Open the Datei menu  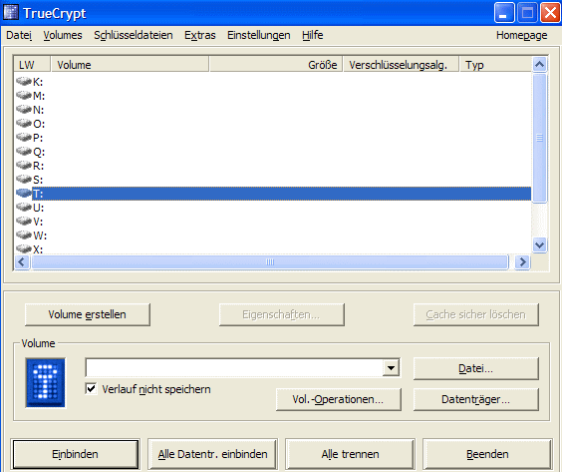[x=19, y=35]
